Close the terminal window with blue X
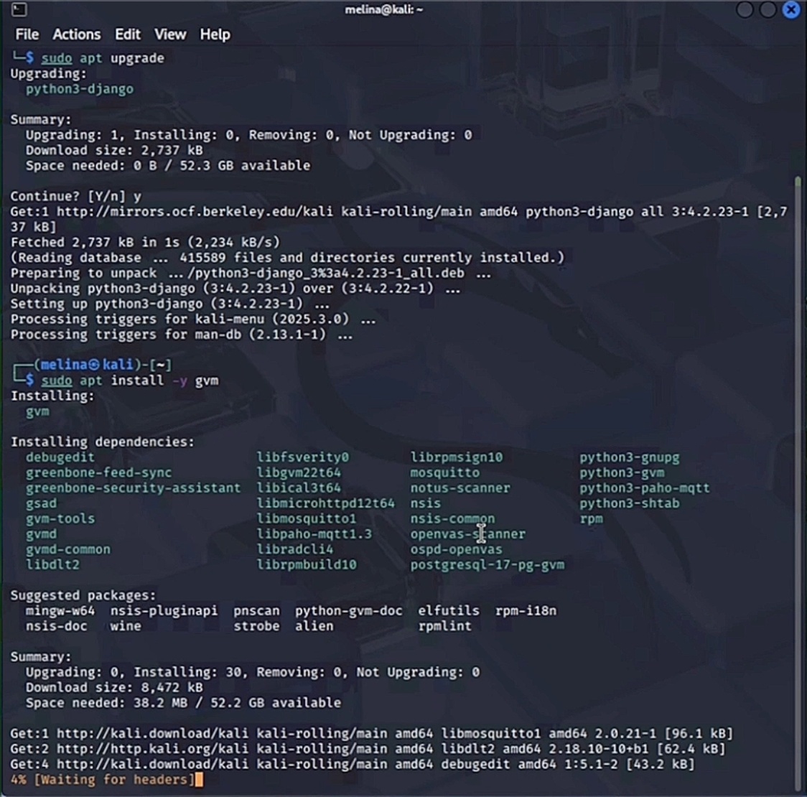 pos(791,9)
